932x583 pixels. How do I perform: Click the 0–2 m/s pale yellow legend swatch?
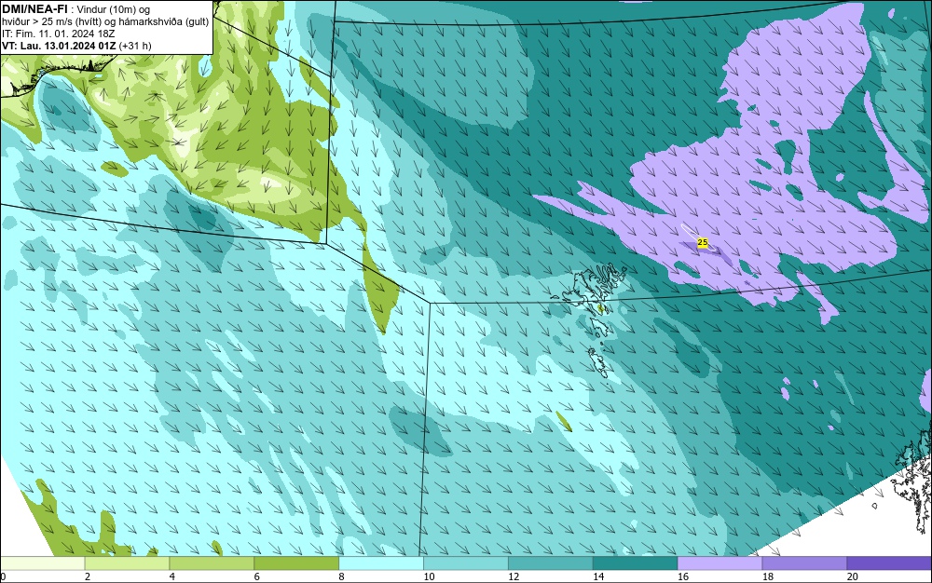43,563
